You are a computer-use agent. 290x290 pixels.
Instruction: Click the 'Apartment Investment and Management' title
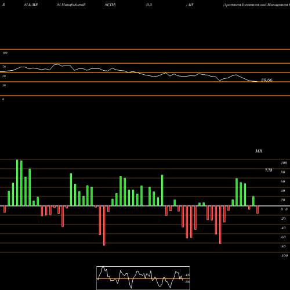point(256,5)
